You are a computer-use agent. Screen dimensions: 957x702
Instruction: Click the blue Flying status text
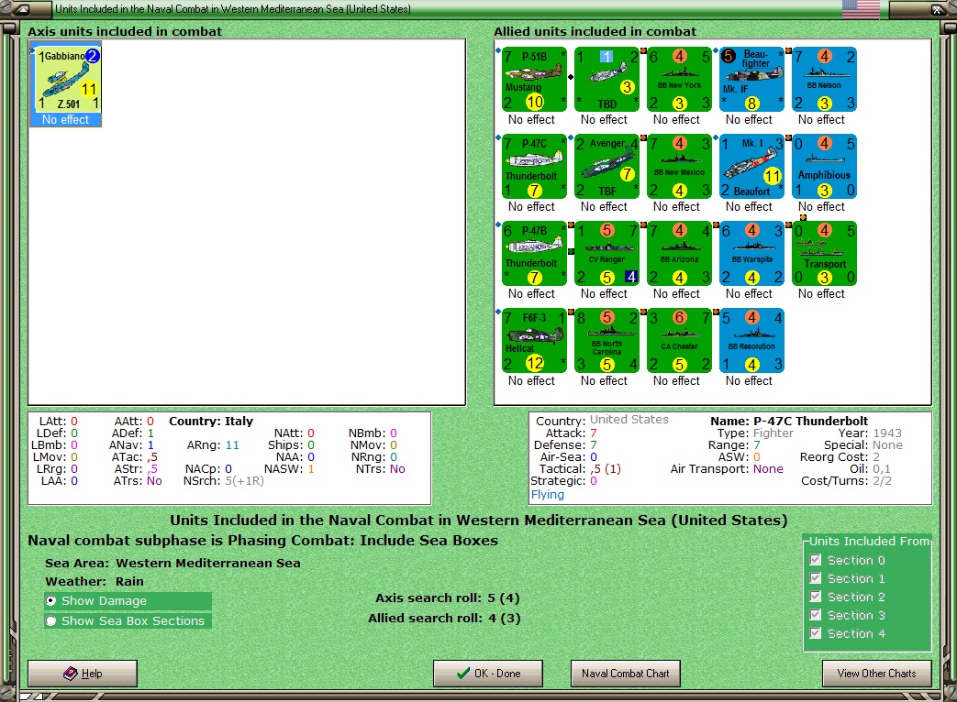548,494
